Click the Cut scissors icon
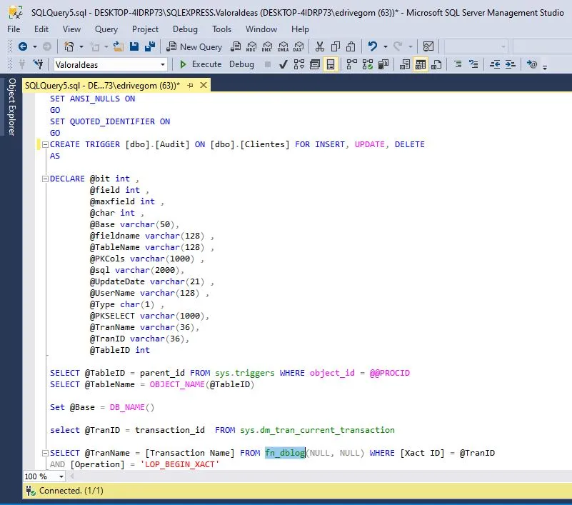The height and width of the screenshot is (505, 572). [319, 46]
